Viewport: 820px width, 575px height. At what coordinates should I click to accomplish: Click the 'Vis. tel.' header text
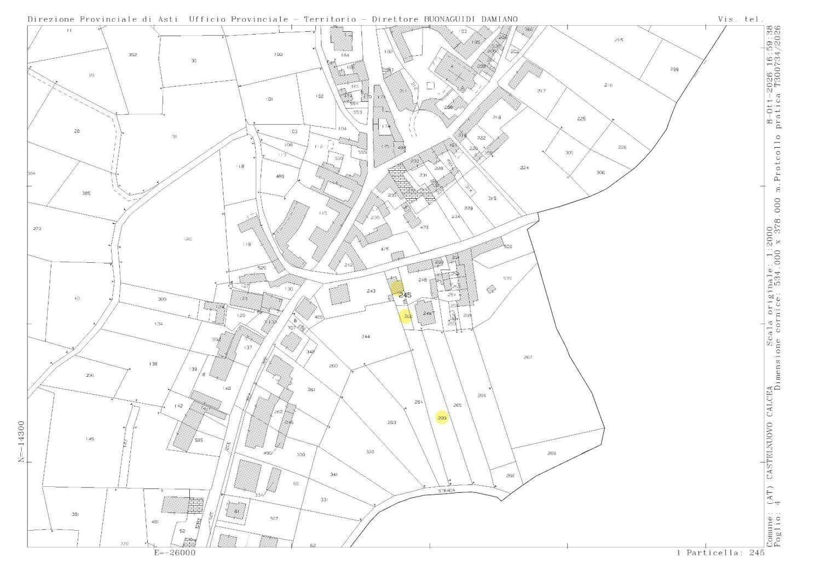741,19
